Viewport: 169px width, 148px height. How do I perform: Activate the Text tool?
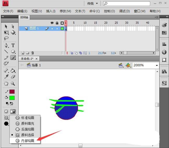pyautogui.click(x=13, y=45)
